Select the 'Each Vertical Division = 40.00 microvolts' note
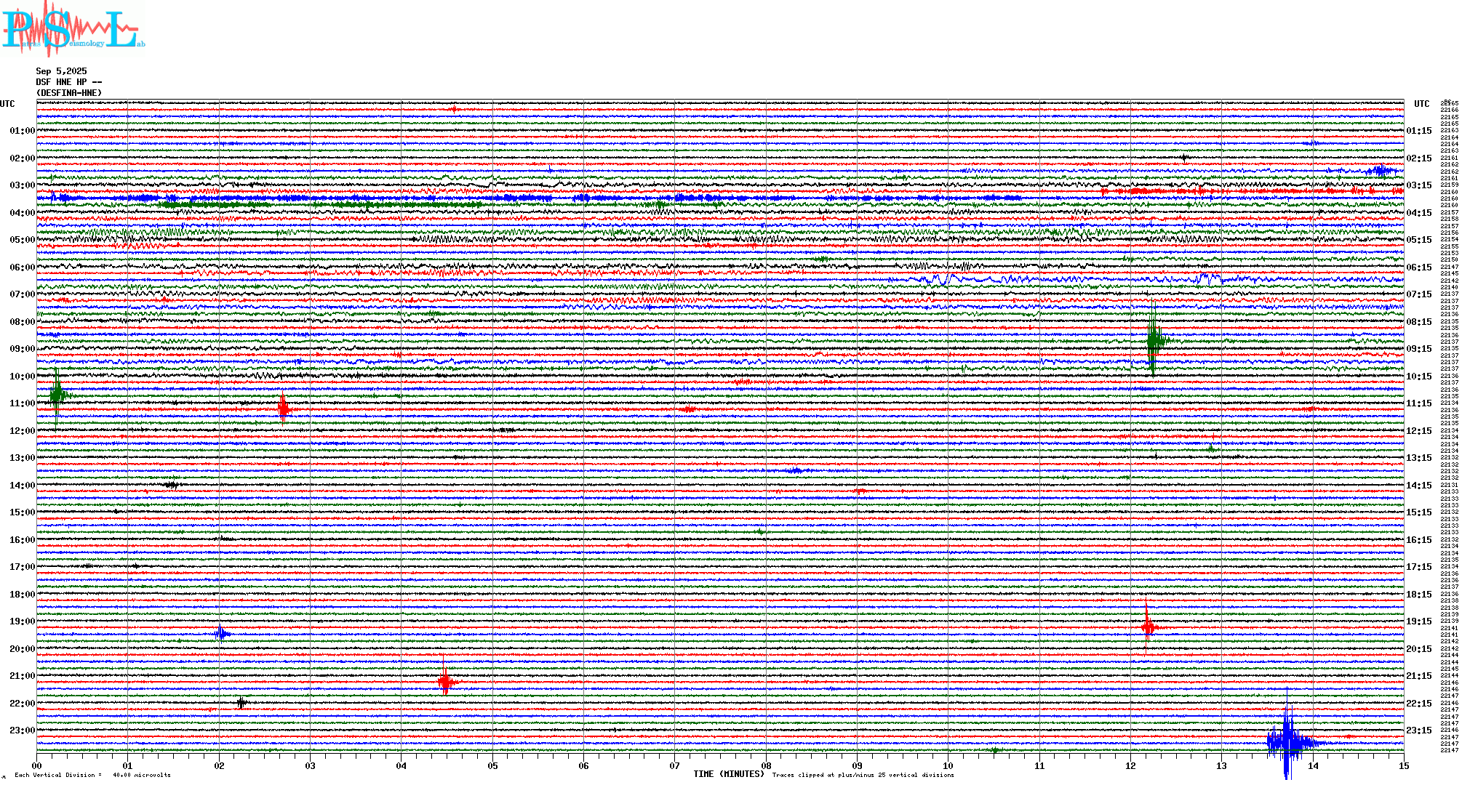This screenshot has height=785, width=1462. pyautogui.click(x=92, y=775)
